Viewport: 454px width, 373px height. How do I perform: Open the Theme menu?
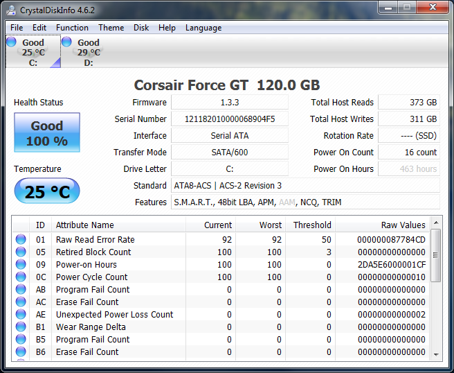coord(111,28)
